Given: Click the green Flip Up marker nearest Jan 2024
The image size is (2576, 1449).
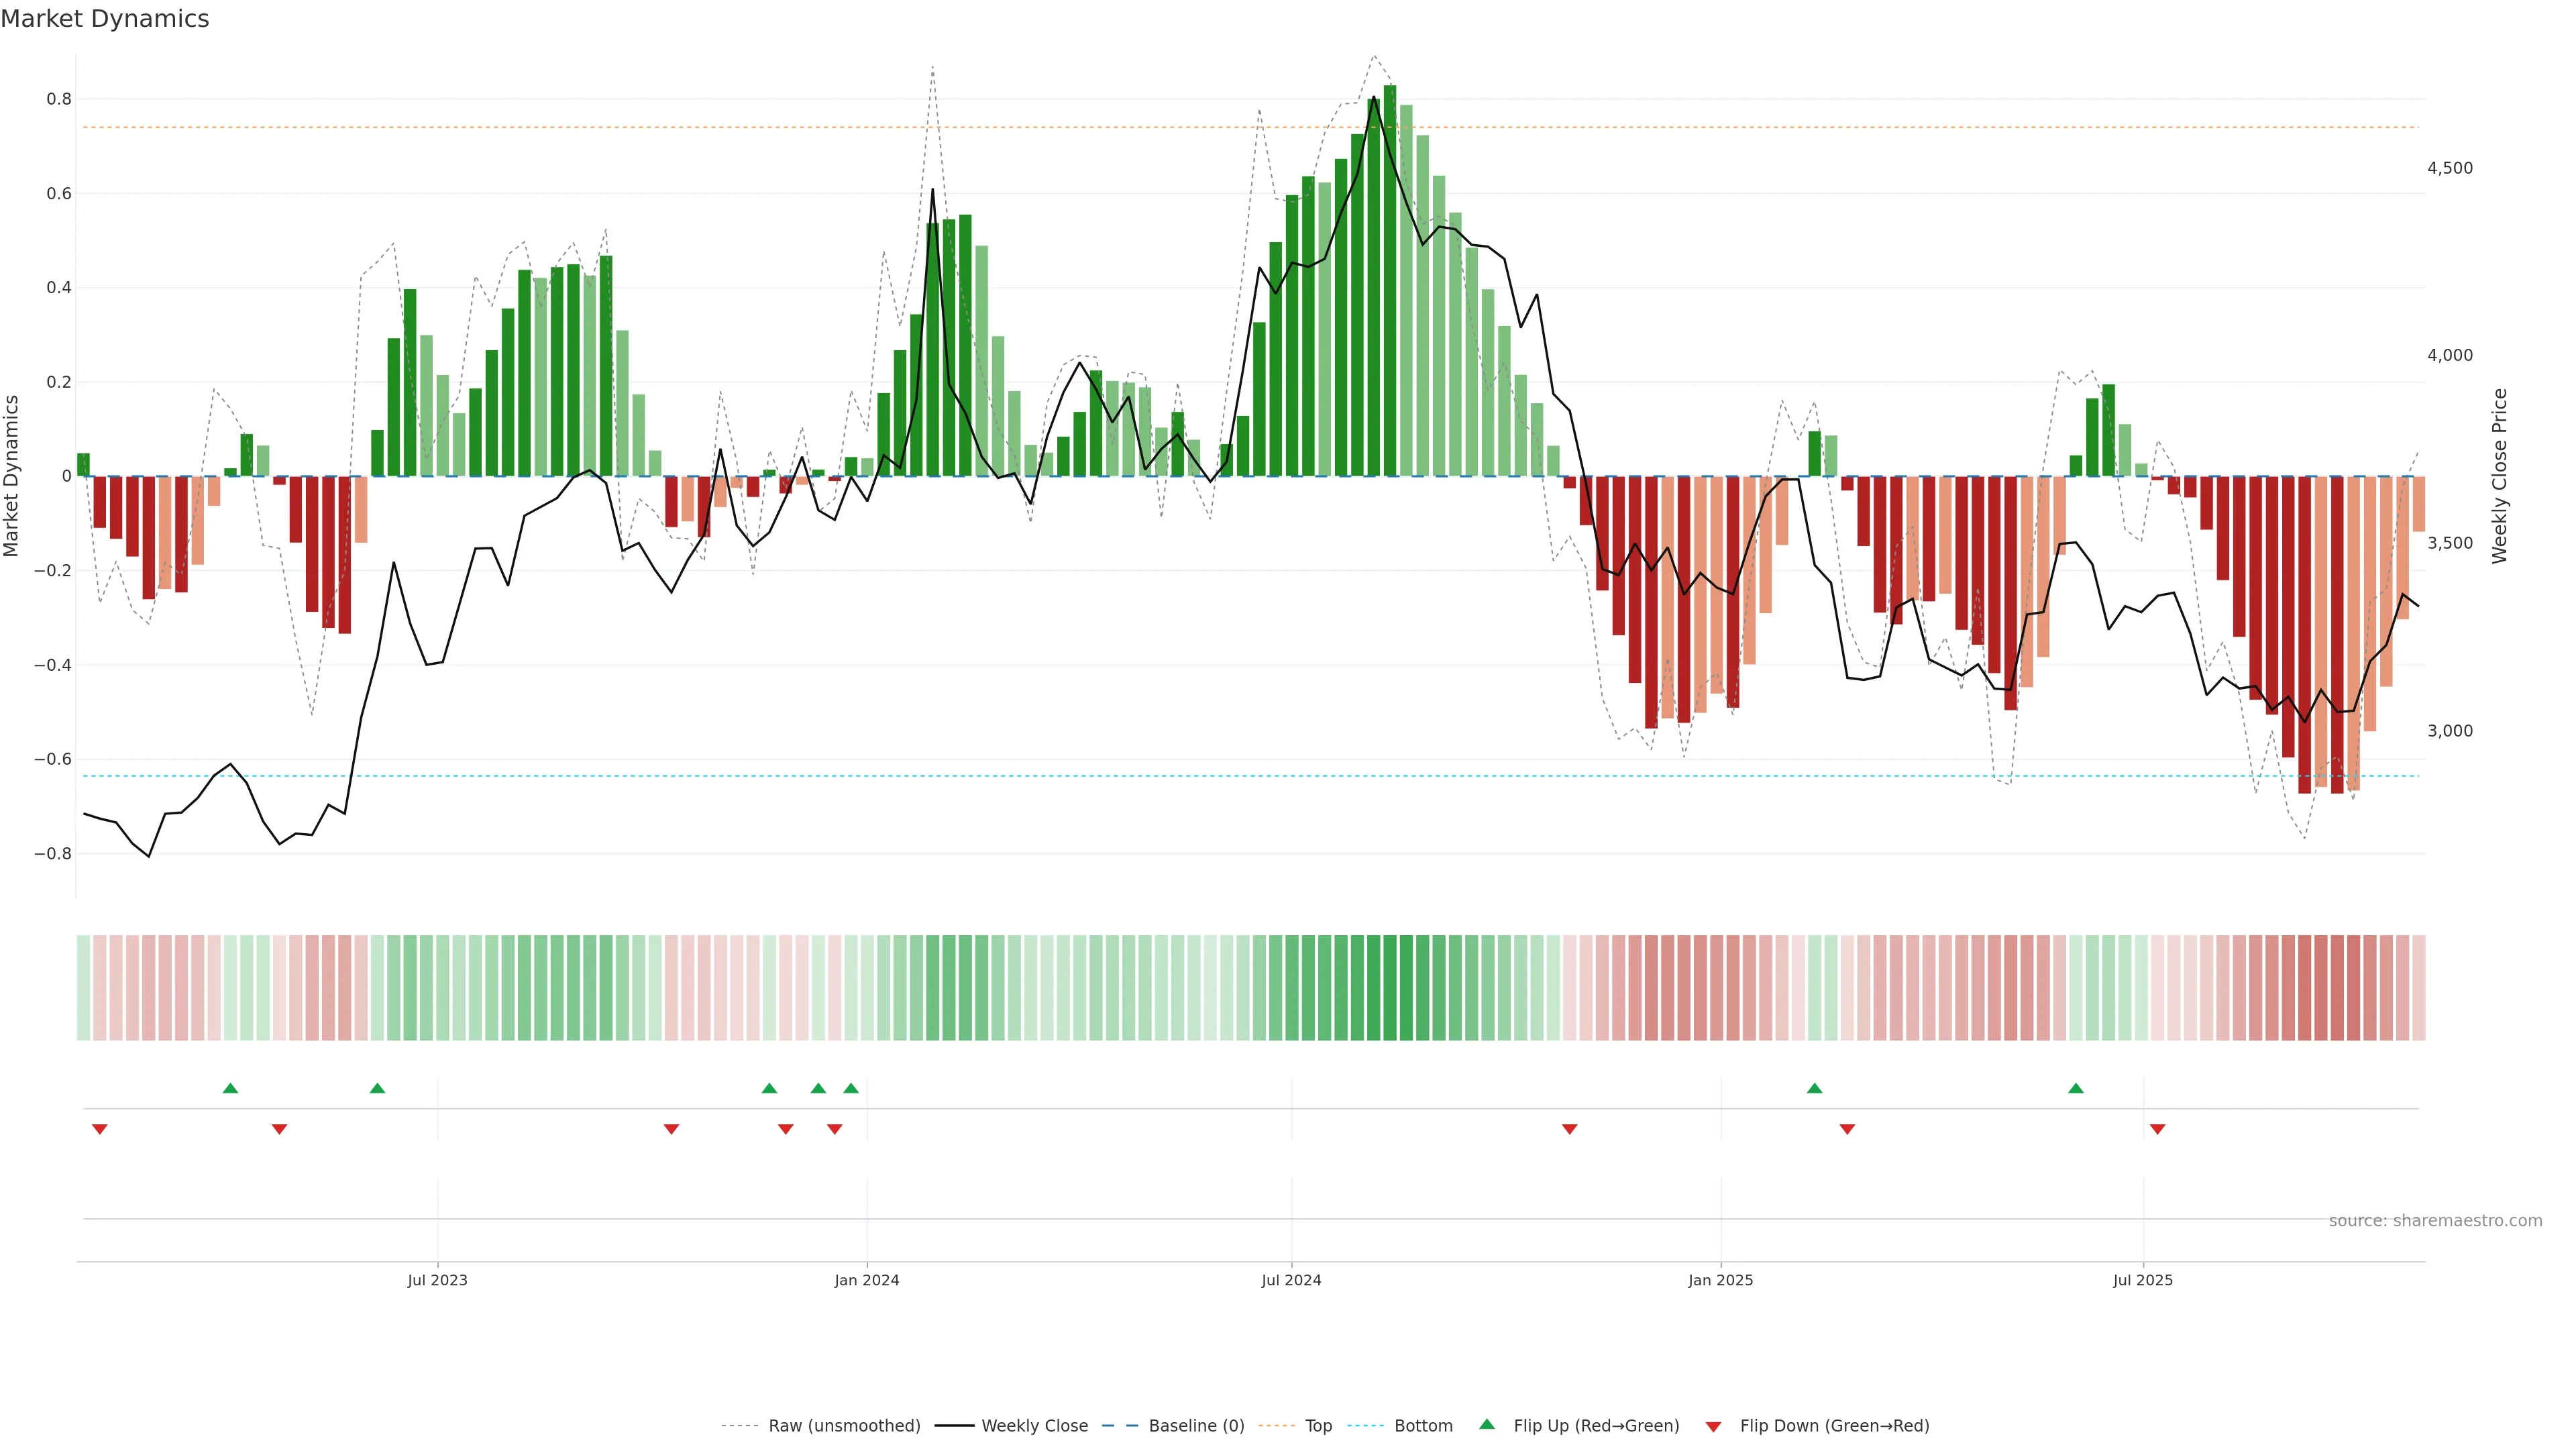Looking at the screenshot, I should [851, 1088].
